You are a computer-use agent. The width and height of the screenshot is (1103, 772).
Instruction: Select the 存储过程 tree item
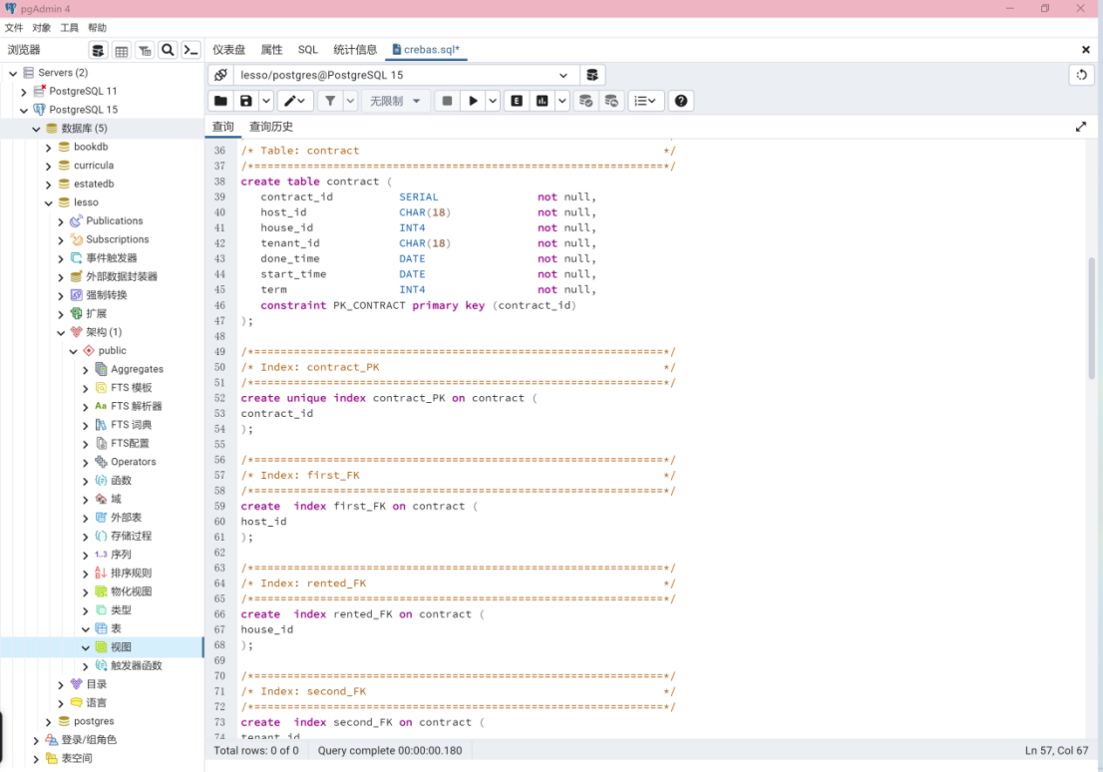click(131, 536)
